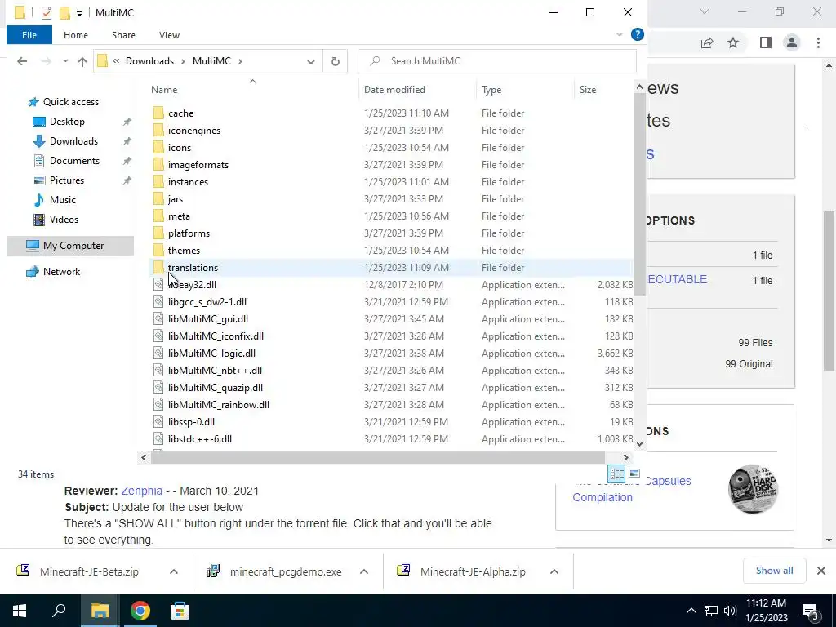The height and width of the screenshot is (627, 836).
Task: Select the icons folder
Action: [x=179, y=147]
